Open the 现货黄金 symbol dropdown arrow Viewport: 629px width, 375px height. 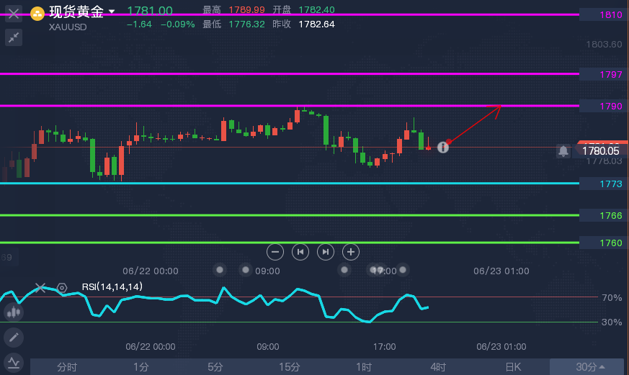[x=112, y=12]
